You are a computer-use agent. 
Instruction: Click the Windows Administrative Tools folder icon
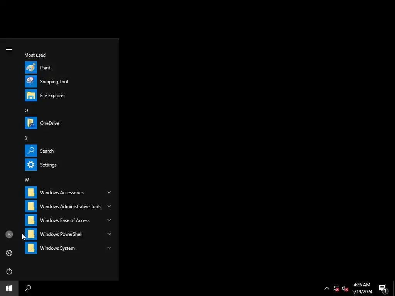coord(31,206)
